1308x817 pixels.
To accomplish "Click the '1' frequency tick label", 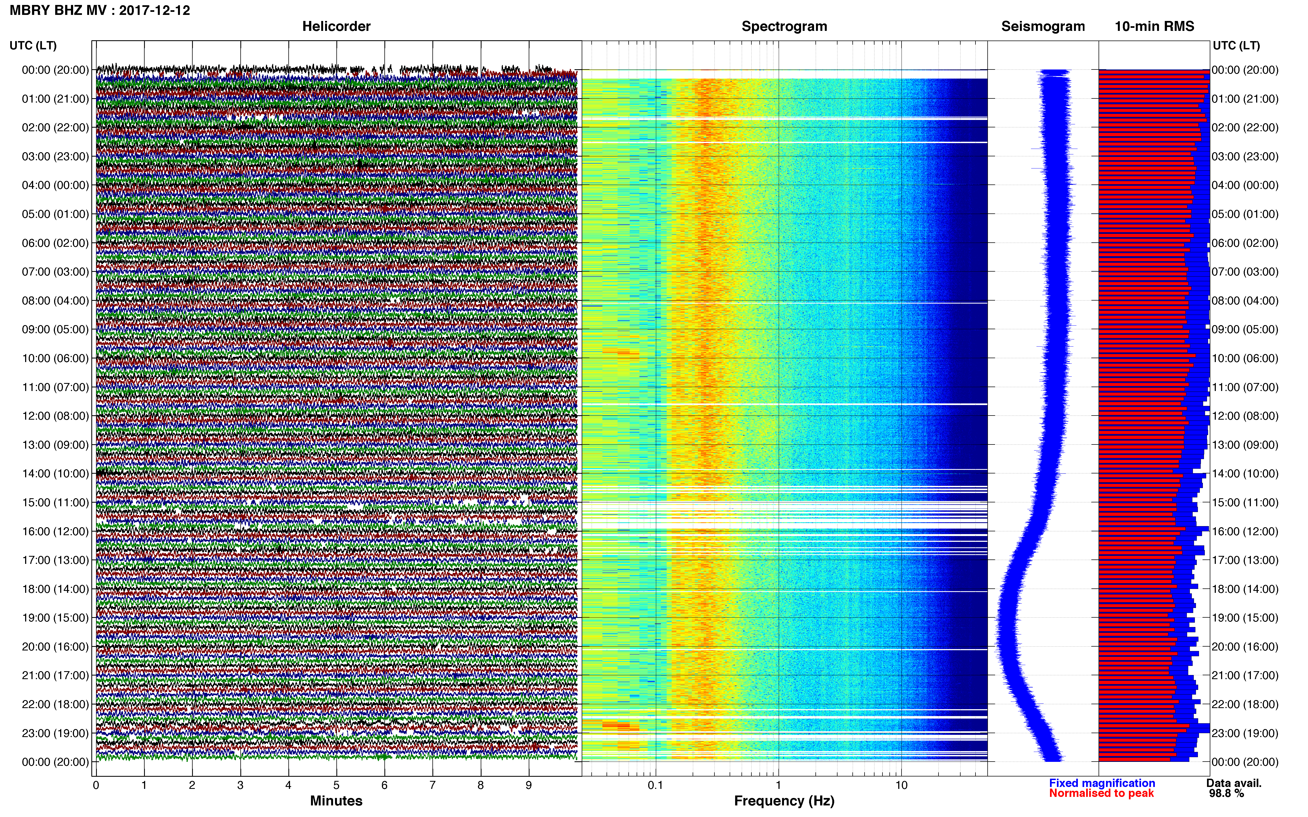I will [778, 785].
